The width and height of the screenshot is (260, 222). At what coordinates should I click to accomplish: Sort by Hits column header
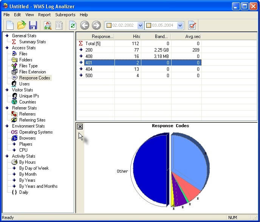point(127,36)
